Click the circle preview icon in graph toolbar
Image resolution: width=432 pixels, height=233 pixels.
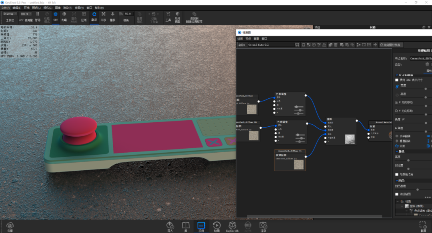point(303,45)
